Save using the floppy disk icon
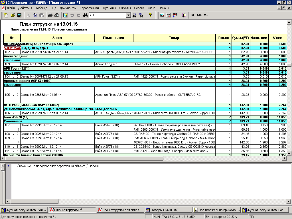Image resolution: width=292 pixels, height=219 pixels. pos(19,15)
